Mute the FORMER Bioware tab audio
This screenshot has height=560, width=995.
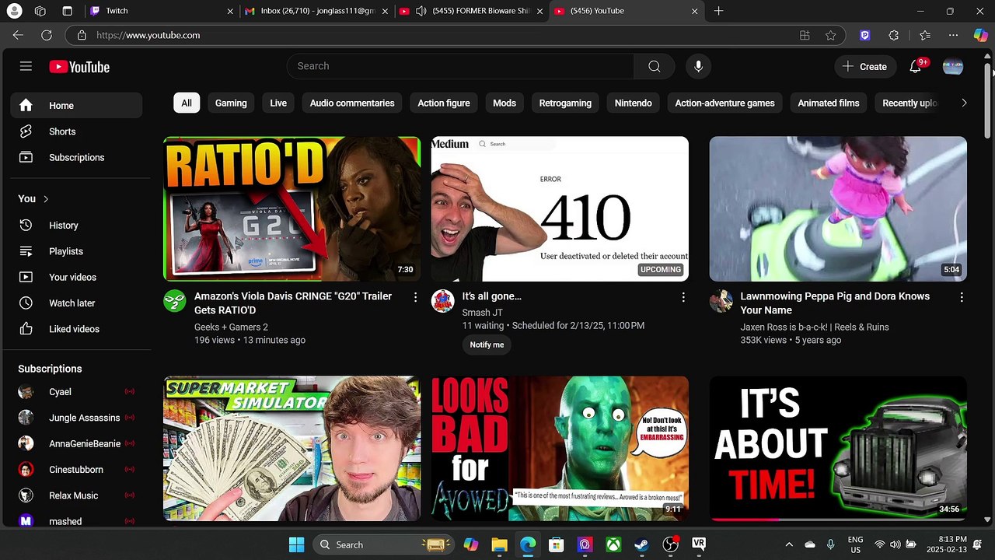click(421, 11)
